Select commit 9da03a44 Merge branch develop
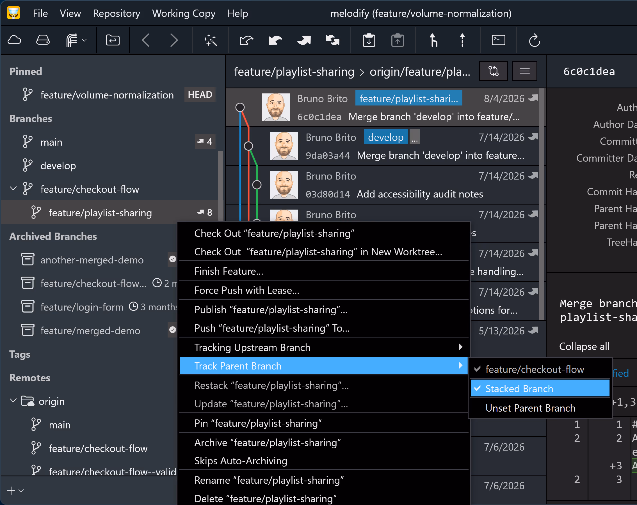This screenshot has height=505, width=637. [x=383, y=146]
